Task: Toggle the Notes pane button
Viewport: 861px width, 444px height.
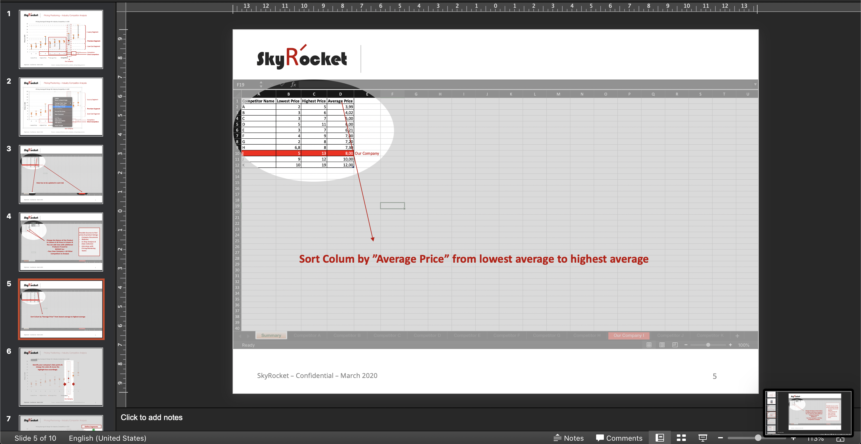Action: (569, 438)
